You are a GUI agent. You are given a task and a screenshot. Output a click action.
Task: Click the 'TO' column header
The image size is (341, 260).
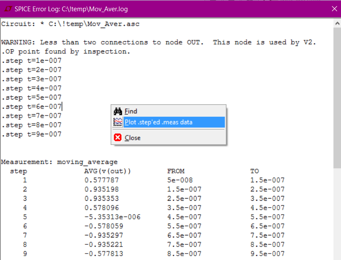(x=255, y=171)
